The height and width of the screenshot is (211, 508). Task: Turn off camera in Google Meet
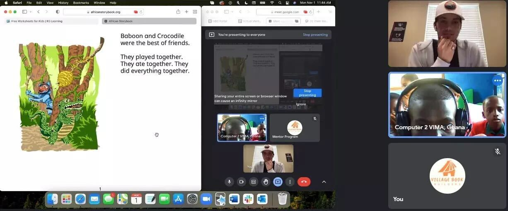(x=241, y=182)
